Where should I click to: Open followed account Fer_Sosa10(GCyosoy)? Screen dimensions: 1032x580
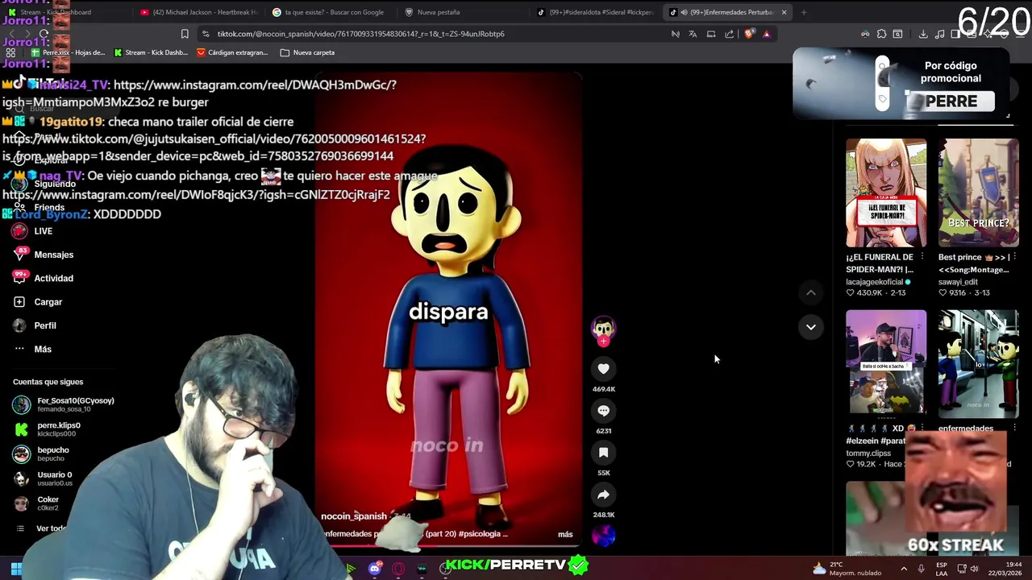[64, 404]
